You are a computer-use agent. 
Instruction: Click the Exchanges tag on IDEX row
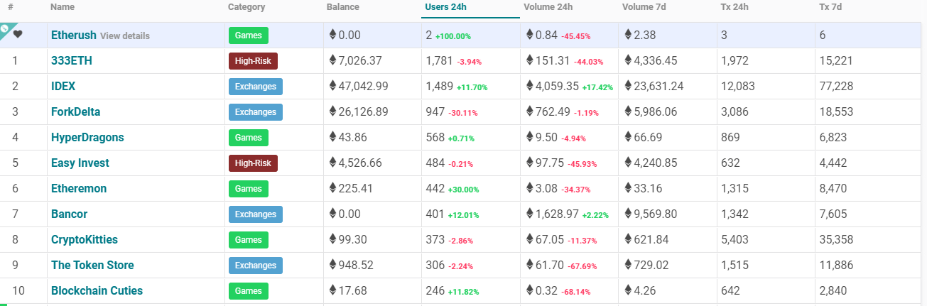click(256, 87)
